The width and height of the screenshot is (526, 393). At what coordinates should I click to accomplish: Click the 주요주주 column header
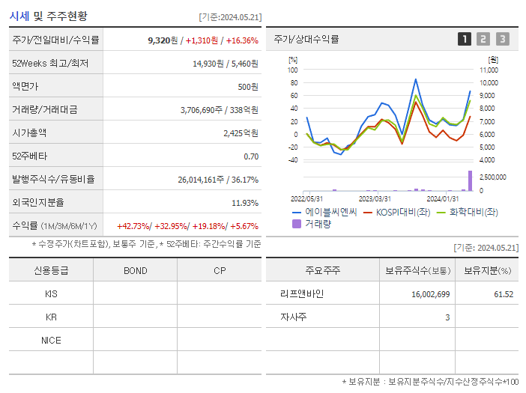(x=322, y=270)
